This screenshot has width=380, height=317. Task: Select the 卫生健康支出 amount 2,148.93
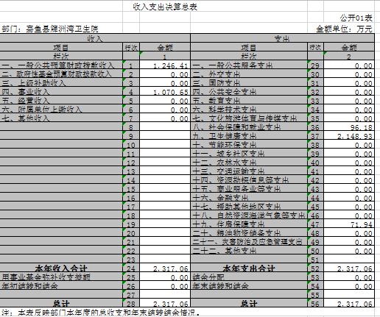pyautogui.click(x=349, y=135)
